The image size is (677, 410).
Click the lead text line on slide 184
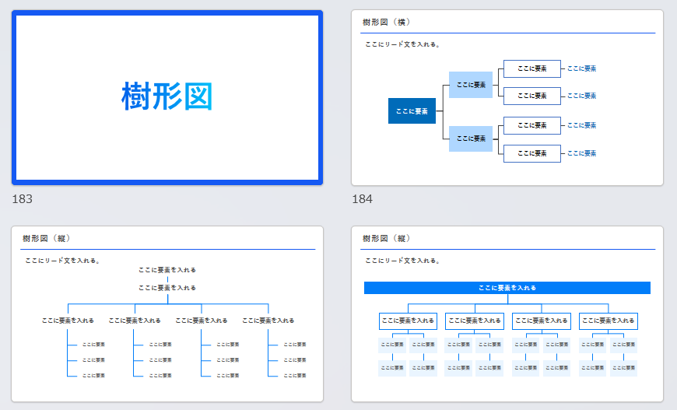point(403,44)
